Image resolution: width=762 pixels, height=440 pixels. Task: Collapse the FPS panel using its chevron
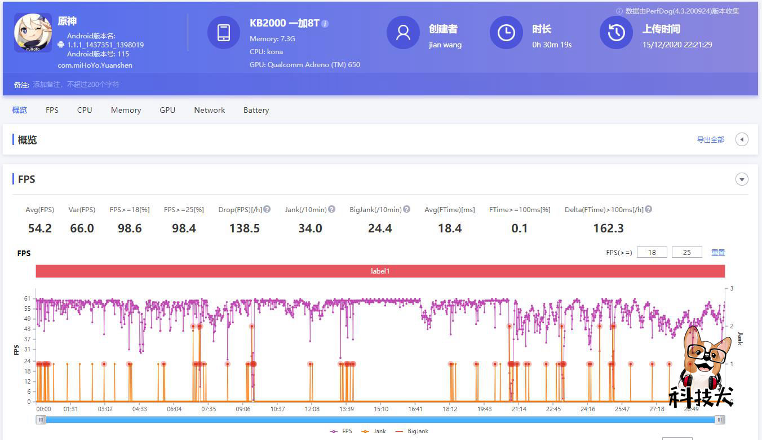(x=742, y=179)
